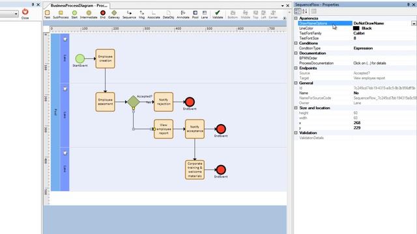Choose the Intermediate event tool
Viewport: 417px width, 234px height.
(x=89, y=14)
